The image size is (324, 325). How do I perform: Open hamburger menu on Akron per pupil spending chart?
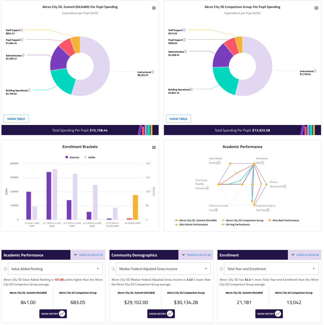[154, 8]
